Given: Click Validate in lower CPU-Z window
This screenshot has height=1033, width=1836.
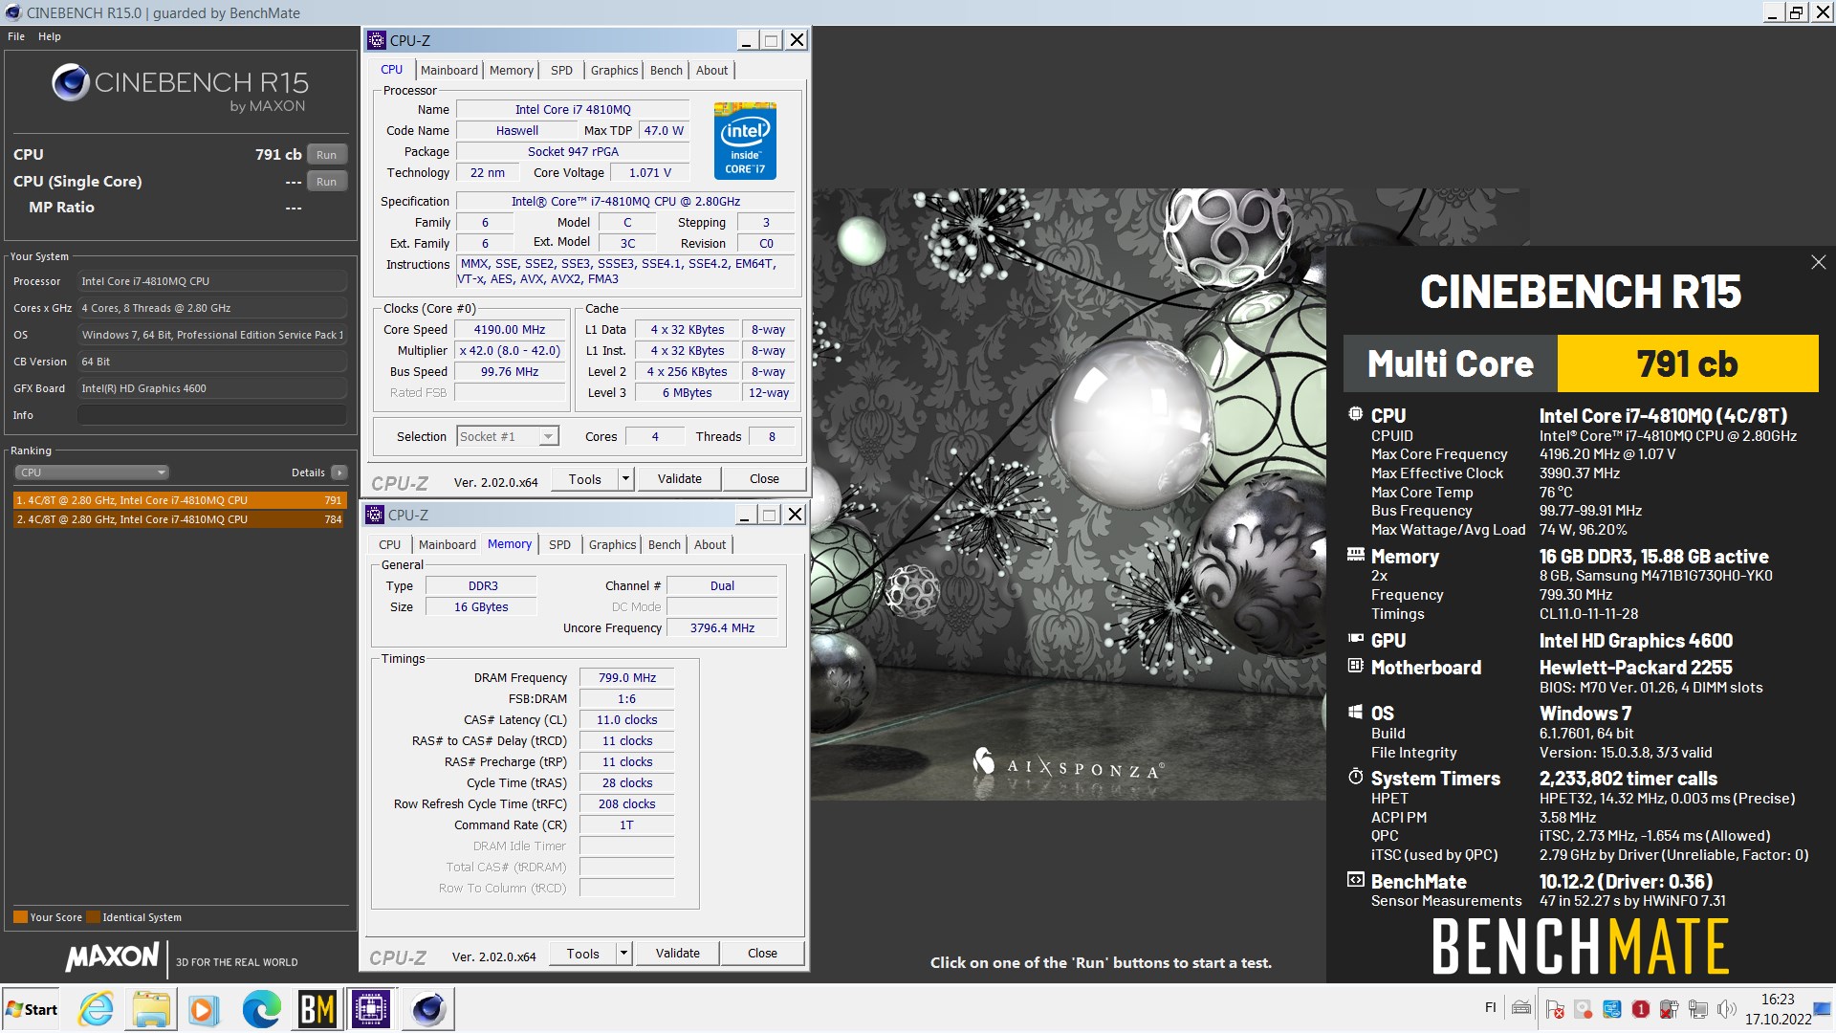Looking at the screenshot, I should click(678, 954).
